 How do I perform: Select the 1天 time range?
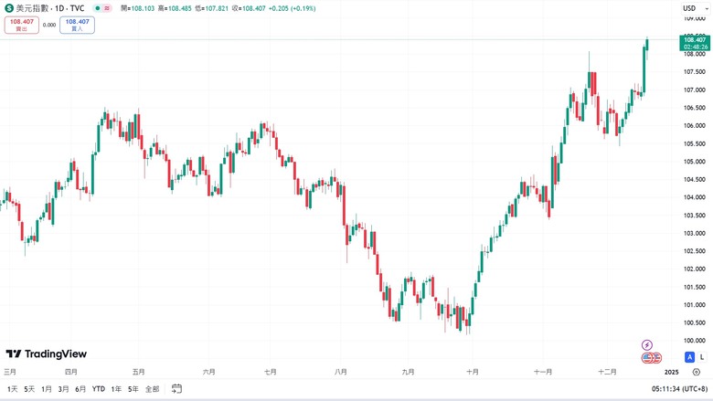[12, 389]
